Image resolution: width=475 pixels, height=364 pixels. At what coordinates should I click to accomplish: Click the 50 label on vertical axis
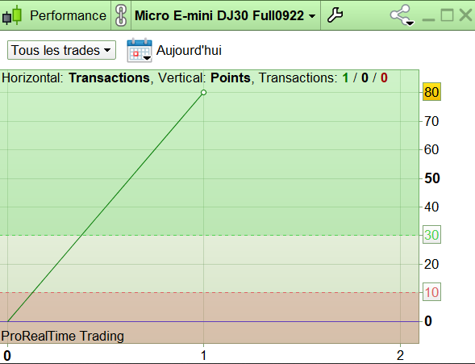pyautogui.click(x=432, y=178)
